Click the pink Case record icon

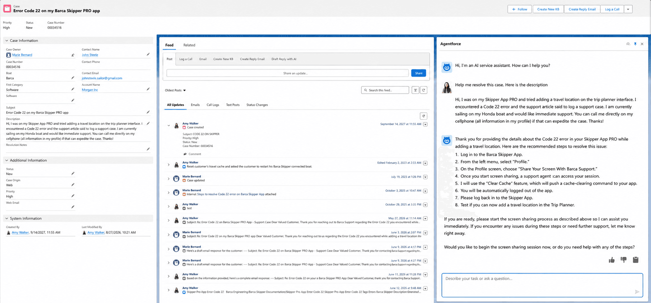tap(7, 9)
